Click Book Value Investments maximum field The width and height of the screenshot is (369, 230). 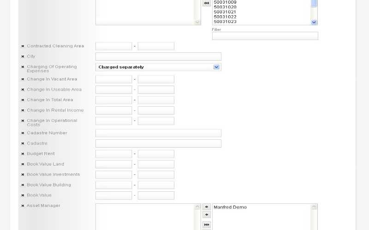coord(156,175)
